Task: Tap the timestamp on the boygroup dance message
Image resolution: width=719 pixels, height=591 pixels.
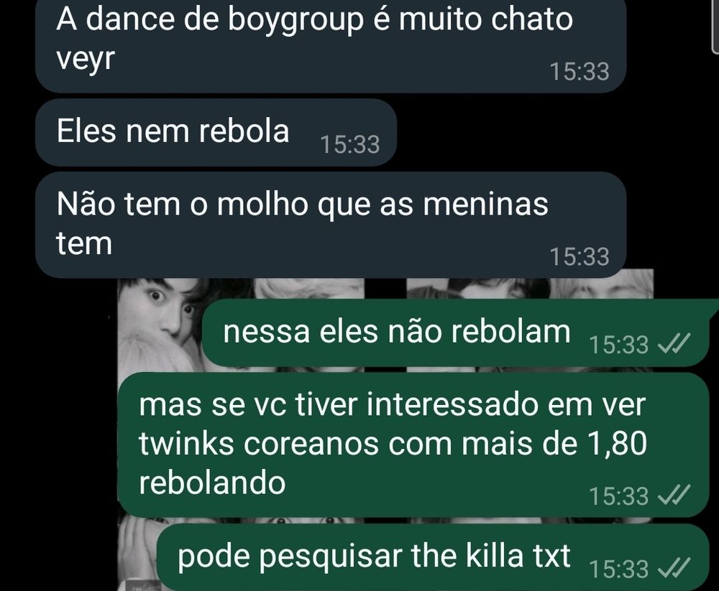Action: 579,72
